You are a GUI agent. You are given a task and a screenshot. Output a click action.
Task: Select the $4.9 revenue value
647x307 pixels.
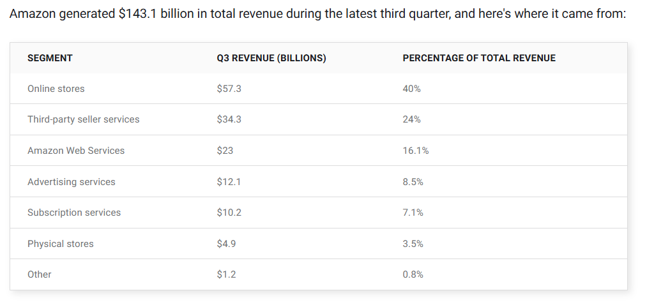click(x=226, y=244)
